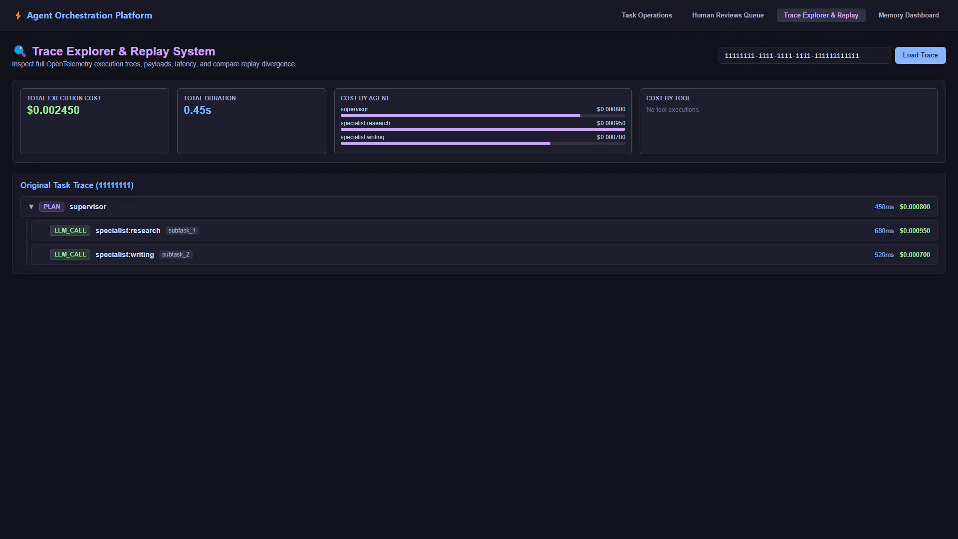Collapse the supervisor PLAN trace node
958x539 pixels.
coord(31,207)
